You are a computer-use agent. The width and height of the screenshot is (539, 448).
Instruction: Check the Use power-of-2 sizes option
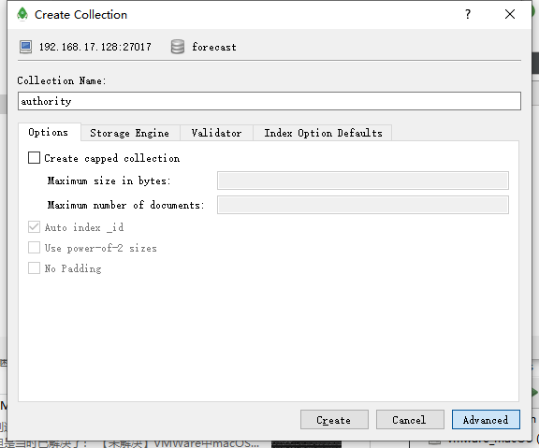tap(34, 248)
